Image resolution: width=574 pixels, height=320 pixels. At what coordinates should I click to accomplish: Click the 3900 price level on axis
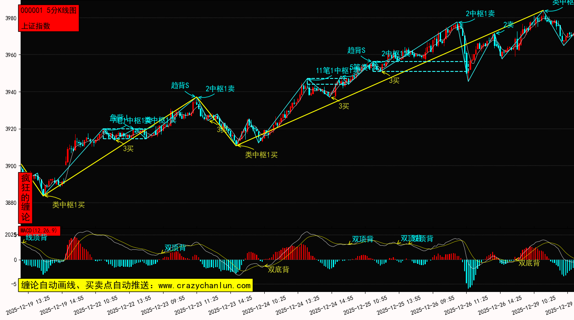tap(11, 166)
